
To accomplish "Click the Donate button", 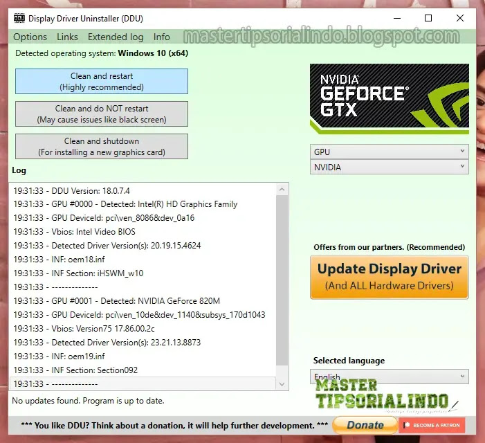I will [x=365, y=425].
